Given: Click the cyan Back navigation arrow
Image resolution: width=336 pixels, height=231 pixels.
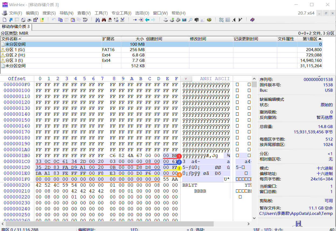Looking at the screenshot, I should coord(147,20).
